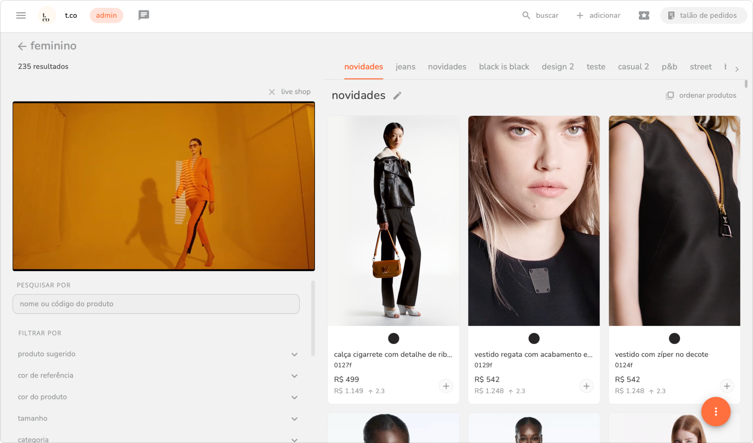Add vestido com zíper with plus icon
753x443 pixels.
click(727, 386)
